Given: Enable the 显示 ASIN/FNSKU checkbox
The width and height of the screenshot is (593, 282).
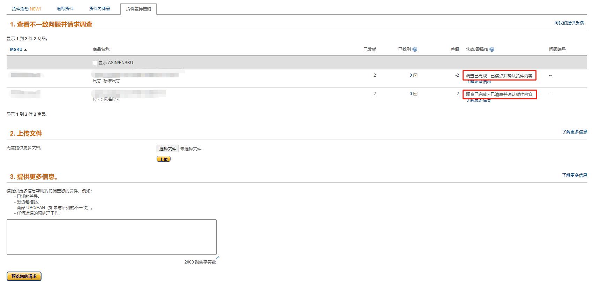Looking at the screenshot, I should (x=95, y=63).
